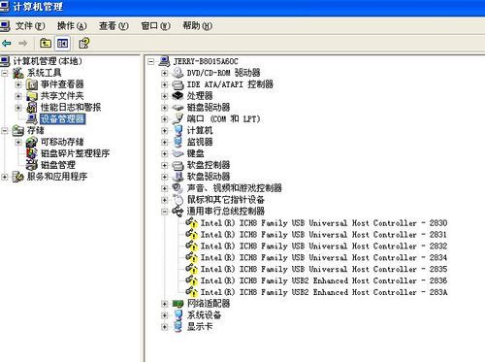Click the DVD/CD-ROM drive icon
The height and width of the screenshot is (362, 485).
pos(178,73)
